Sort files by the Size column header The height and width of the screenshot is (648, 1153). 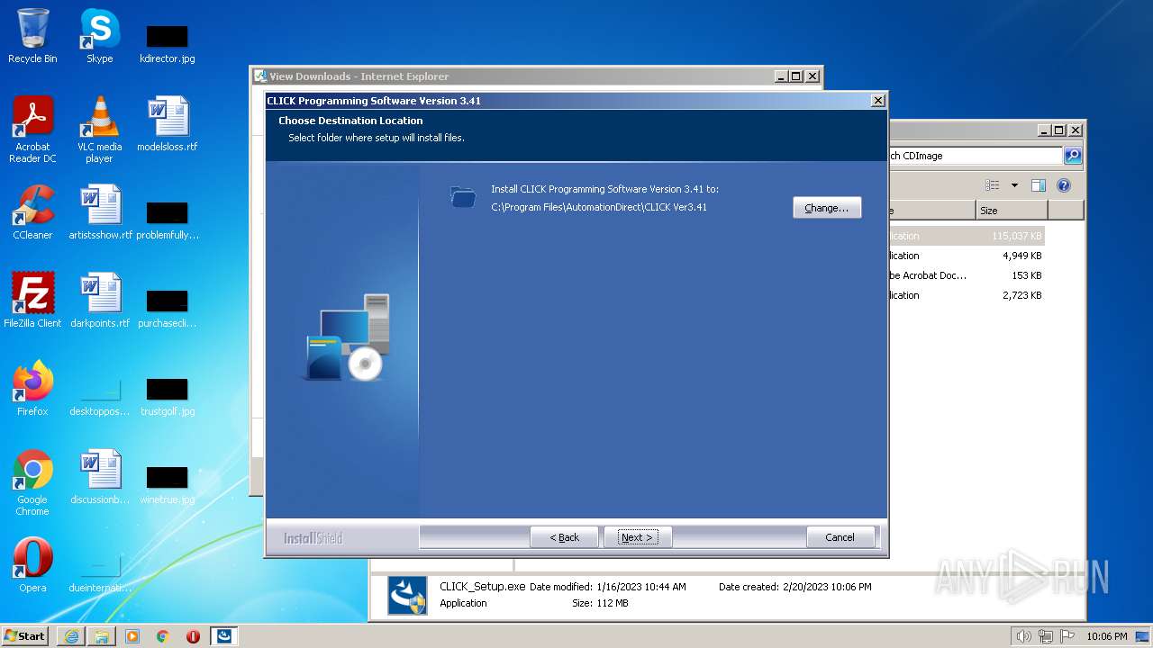(x=1012, y=211)
